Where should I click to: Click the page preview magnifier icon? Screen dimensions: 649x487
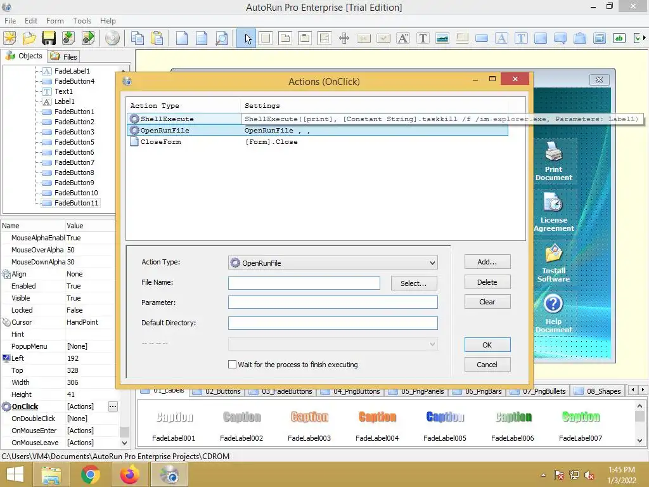coord(221,38)
